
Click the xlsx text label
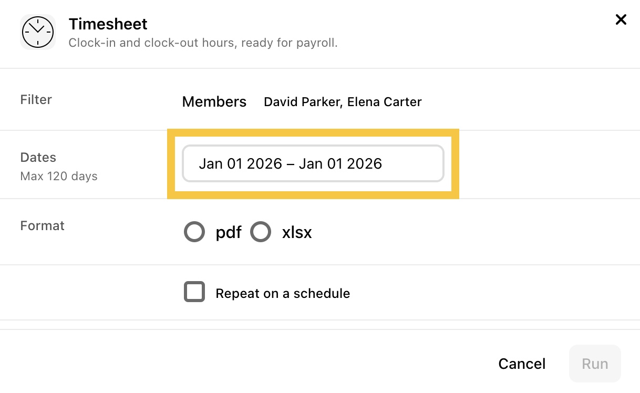click(297, 232)
